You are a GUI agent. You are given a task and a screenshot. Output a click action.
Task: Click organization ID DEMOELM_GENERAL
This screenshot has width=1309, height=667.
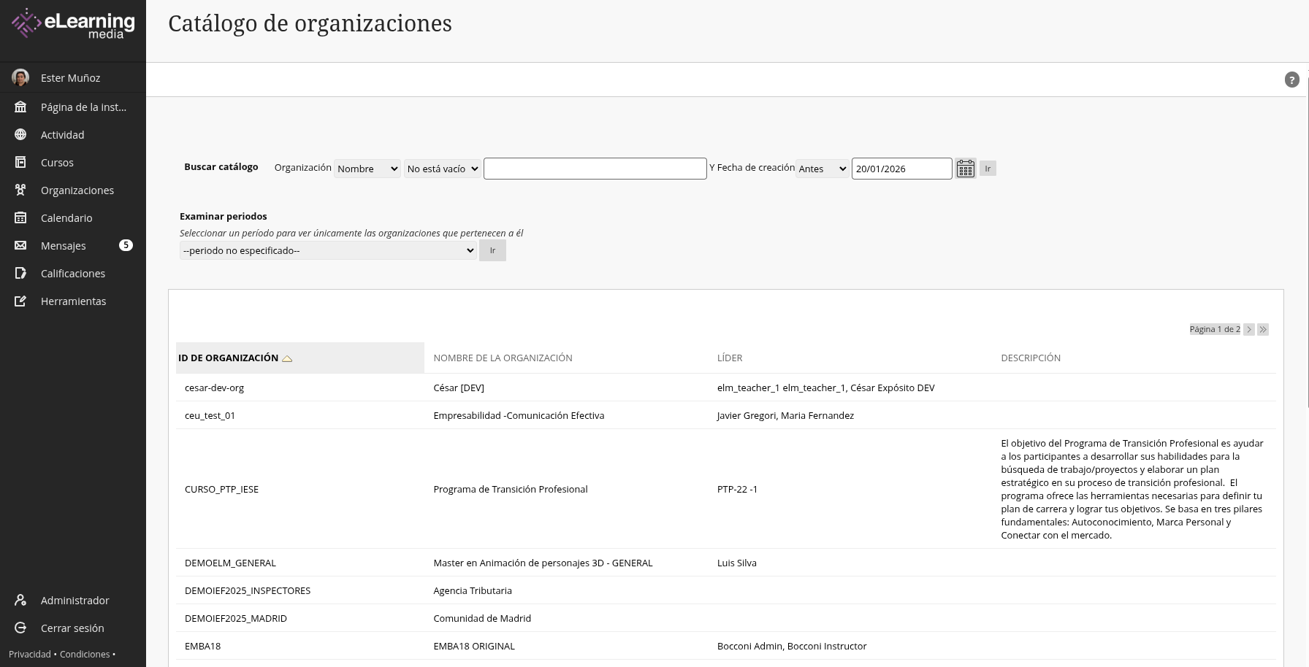click(x=230, y=563)
